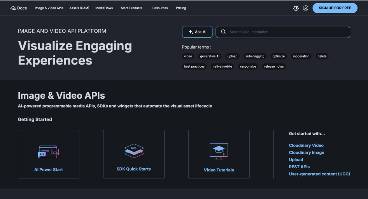The width and height of the screenshot is (368, 199).
Task: Go to the Pricing page
Action: click(x=181, y=8)
